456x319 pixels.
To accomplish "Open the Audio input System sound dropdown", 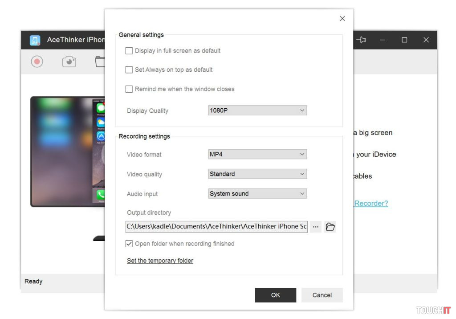I will pyautogui.click(x=257, y=194).
